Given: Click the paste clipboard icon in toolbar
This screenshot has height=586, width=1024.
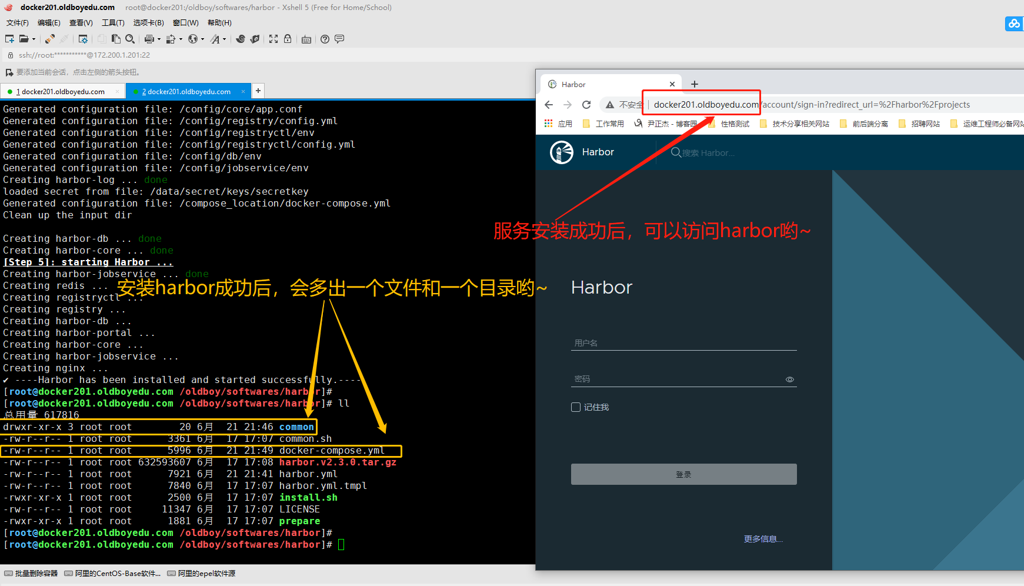Looking at the screenshot, I should [x=116, y=39].
